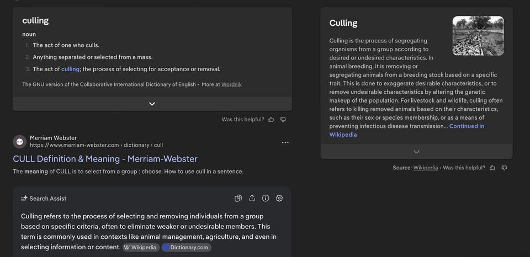Expand the culling dictionary definition card
Screen dimensions: 530x257
(152, 104)
